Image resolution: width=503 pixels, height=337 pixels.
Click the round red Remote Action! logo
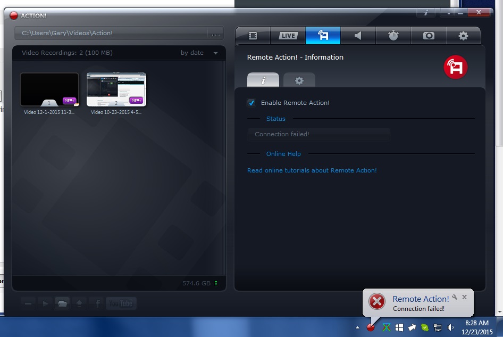pos(456,67)
